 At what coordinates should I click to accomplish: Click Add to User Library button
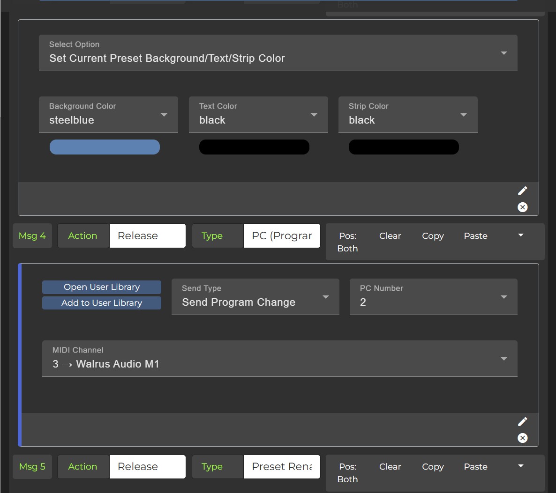(x=101, y=303)
